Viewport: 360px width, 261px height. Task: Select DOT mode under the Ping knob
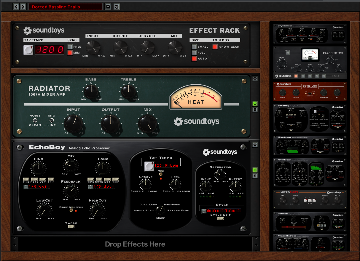(43, 179)
